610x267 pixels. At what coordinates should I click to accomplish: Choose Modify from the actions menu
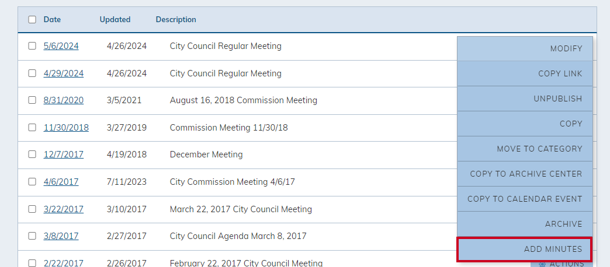click(x=525, y=48)
